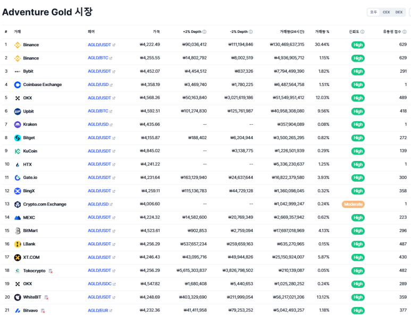Click the Crypto.com Exchange logo icon

tap(18, 205)
